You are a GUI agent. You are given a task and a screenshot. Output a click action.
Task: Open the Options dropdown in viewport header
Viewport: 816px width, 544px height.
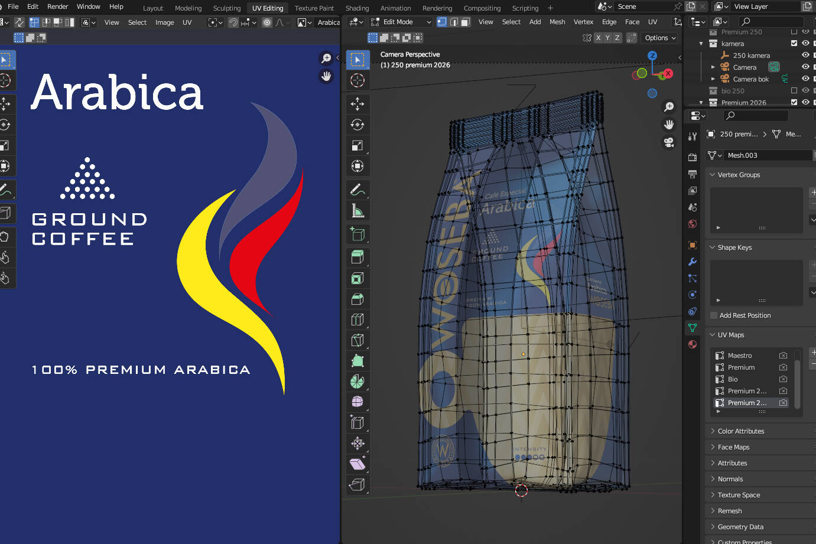pos(660,38)
